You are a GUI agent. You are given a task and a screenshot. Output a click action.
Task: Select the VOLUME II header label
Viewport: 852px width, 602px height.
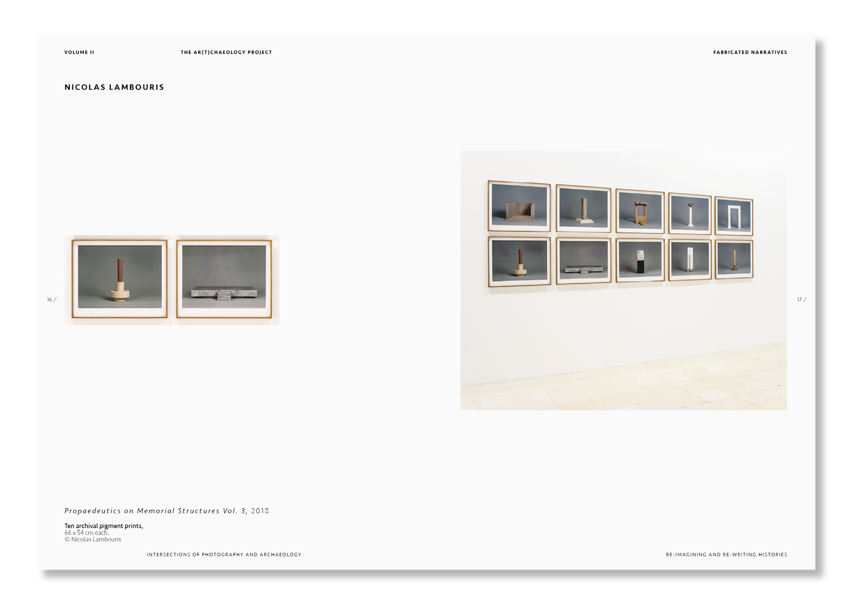click(79, 52)
